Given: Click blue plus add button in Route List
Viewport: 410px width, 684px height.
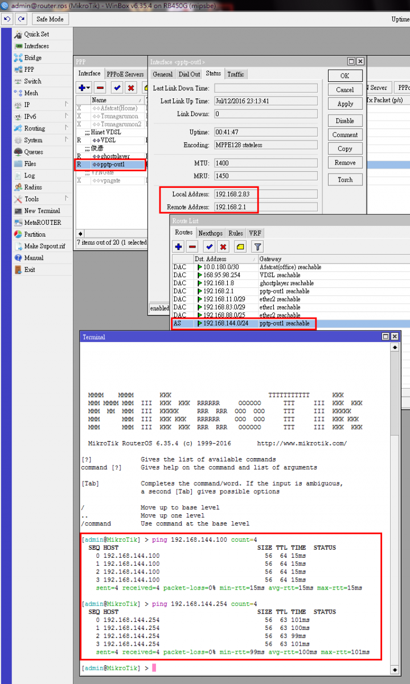Looking at the screenshot, I should pos(179,246).
